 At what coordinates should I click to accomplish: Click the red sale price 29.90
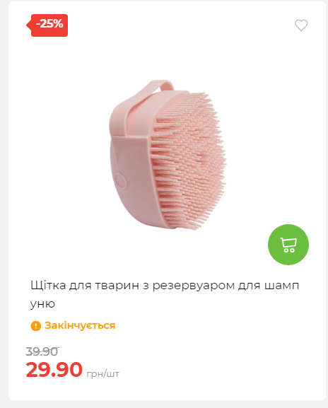pos(54,370)
